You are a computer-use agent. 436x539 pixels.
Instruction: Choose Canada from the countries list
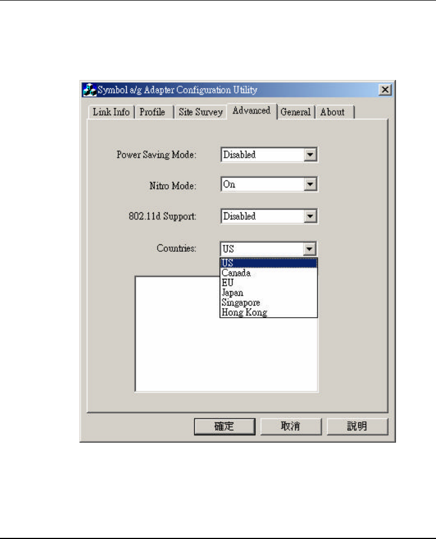point(268,273)
